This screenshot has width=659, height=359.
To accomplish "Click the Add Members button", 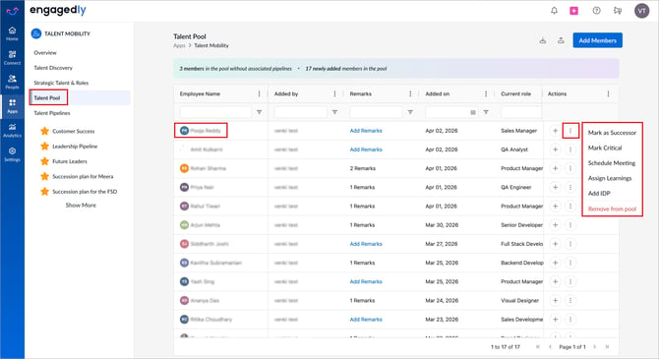I will click(x=597, y=40).
